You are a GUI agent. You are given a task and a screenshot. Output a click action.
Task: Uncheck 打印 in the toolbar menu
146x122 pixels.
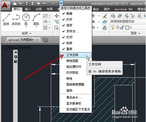pos(75,37)
